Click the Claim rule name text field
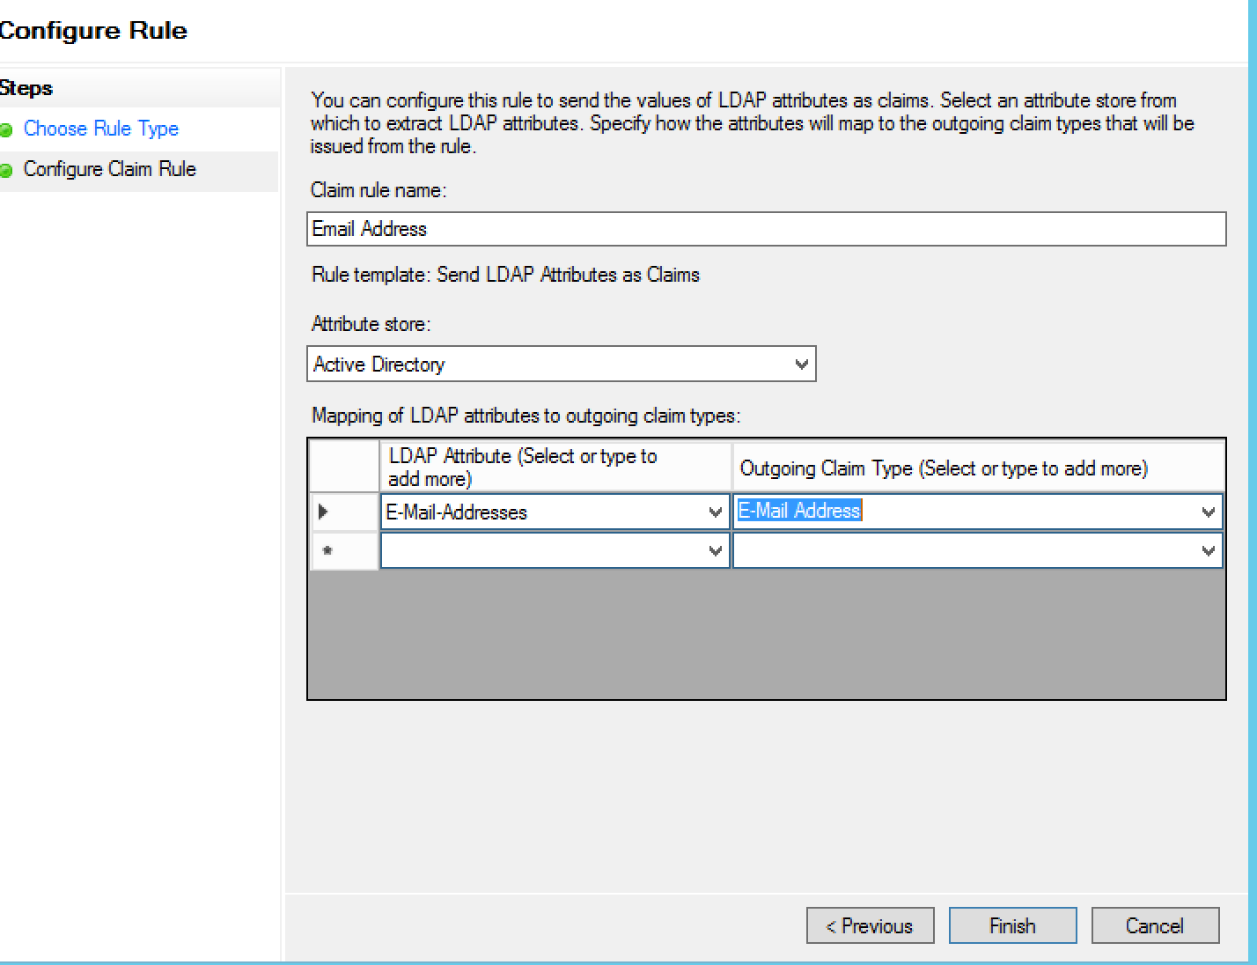 (766, 229)
